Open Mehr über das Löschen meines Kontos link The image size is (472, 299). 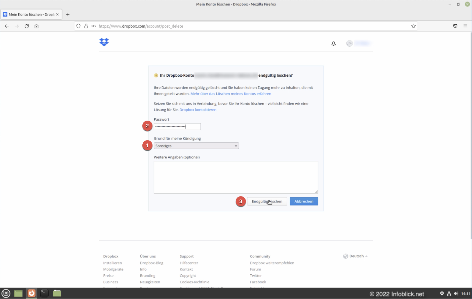point(231,94)
